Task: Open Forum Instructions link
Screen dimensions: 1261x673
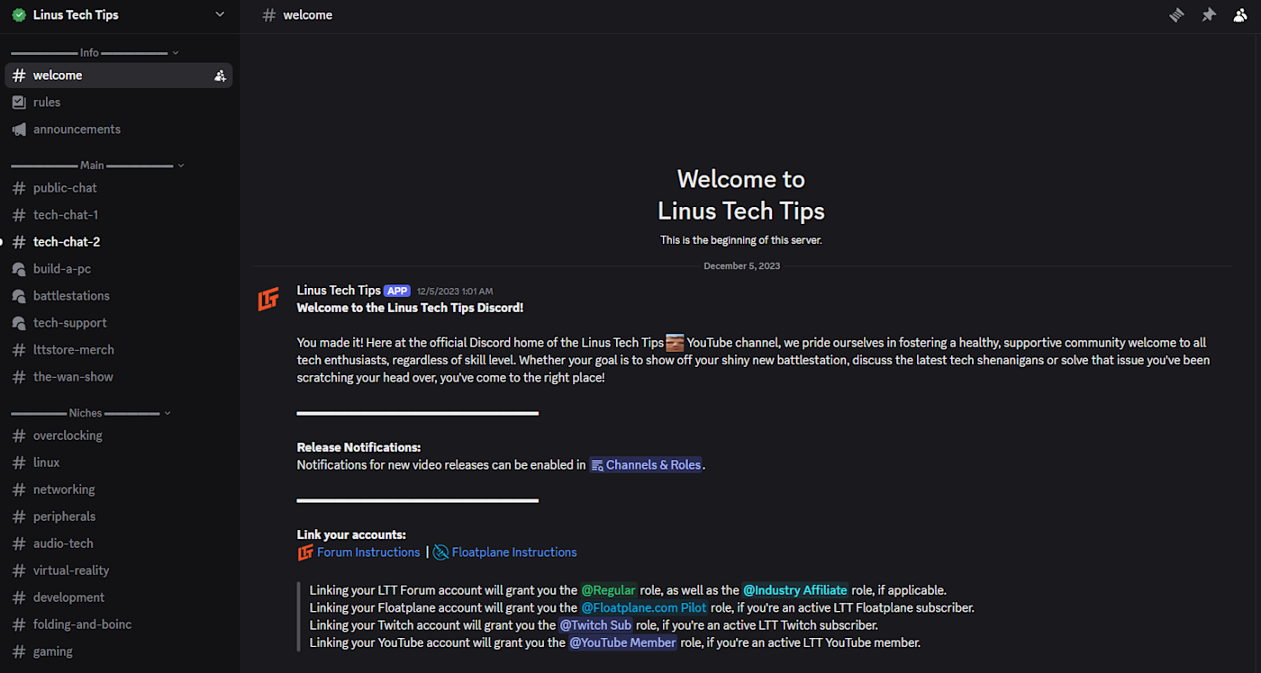Action: tap(368, 552)
